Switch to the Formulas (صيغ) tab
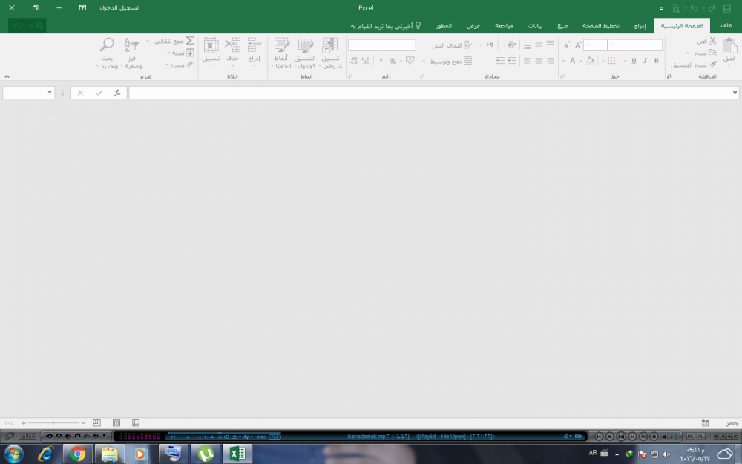 [x=562, y=25]
